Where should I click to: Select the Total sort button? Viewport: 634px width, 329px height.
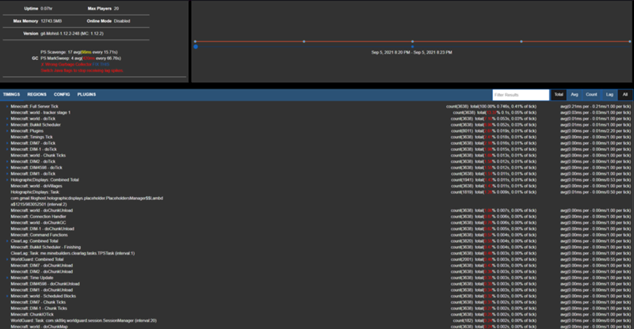559,94
